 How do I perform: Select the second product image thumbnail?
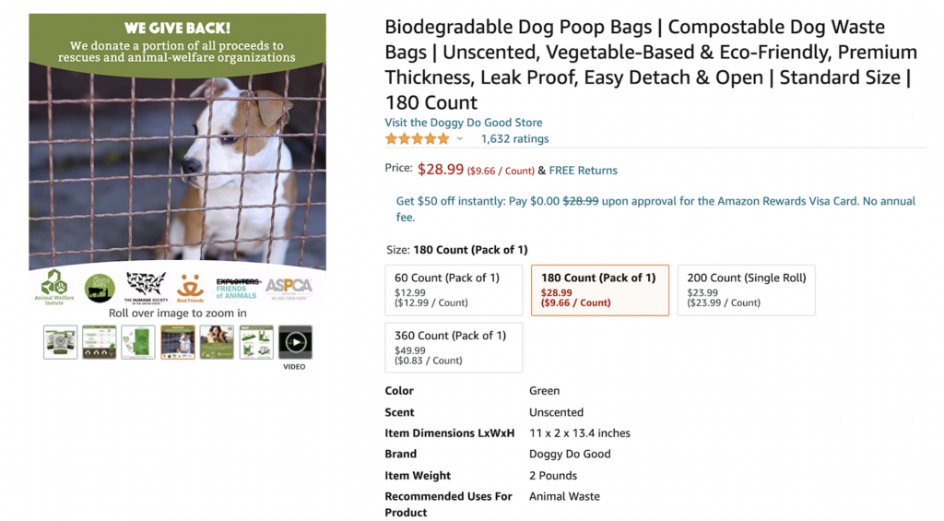100,342
